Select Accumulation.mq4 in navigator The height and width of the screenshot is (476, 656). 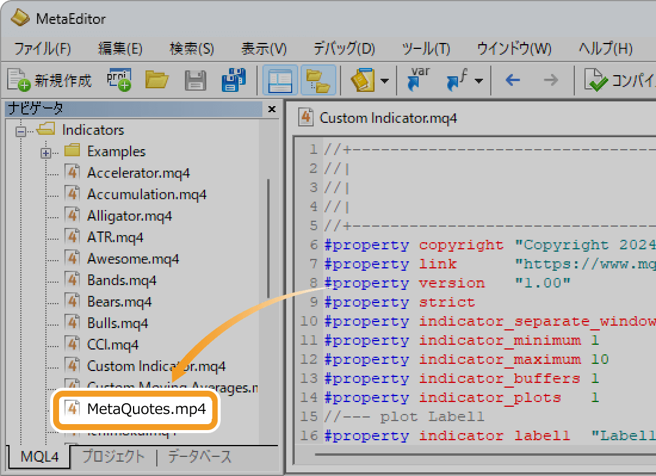[147, 194]
